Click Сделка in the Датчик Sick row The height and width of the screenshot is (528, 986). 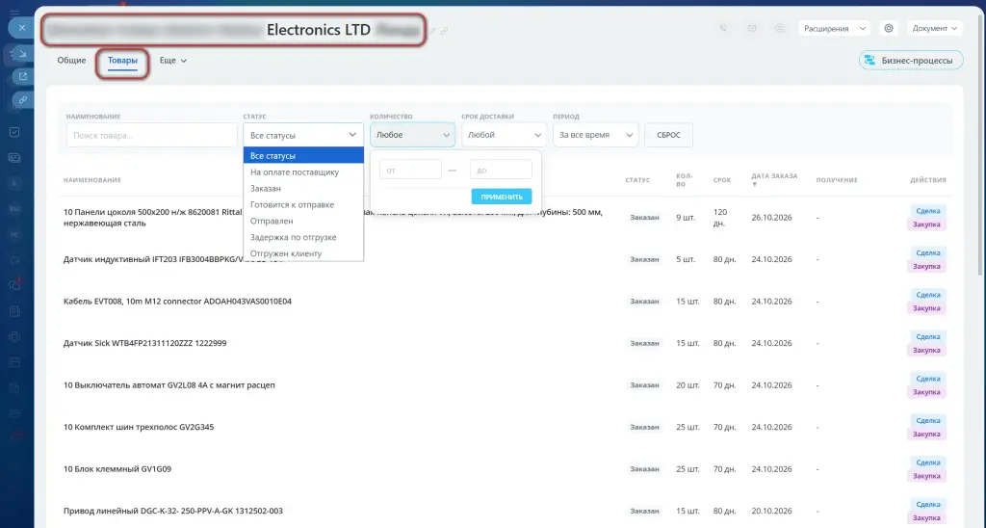(927, 336)
